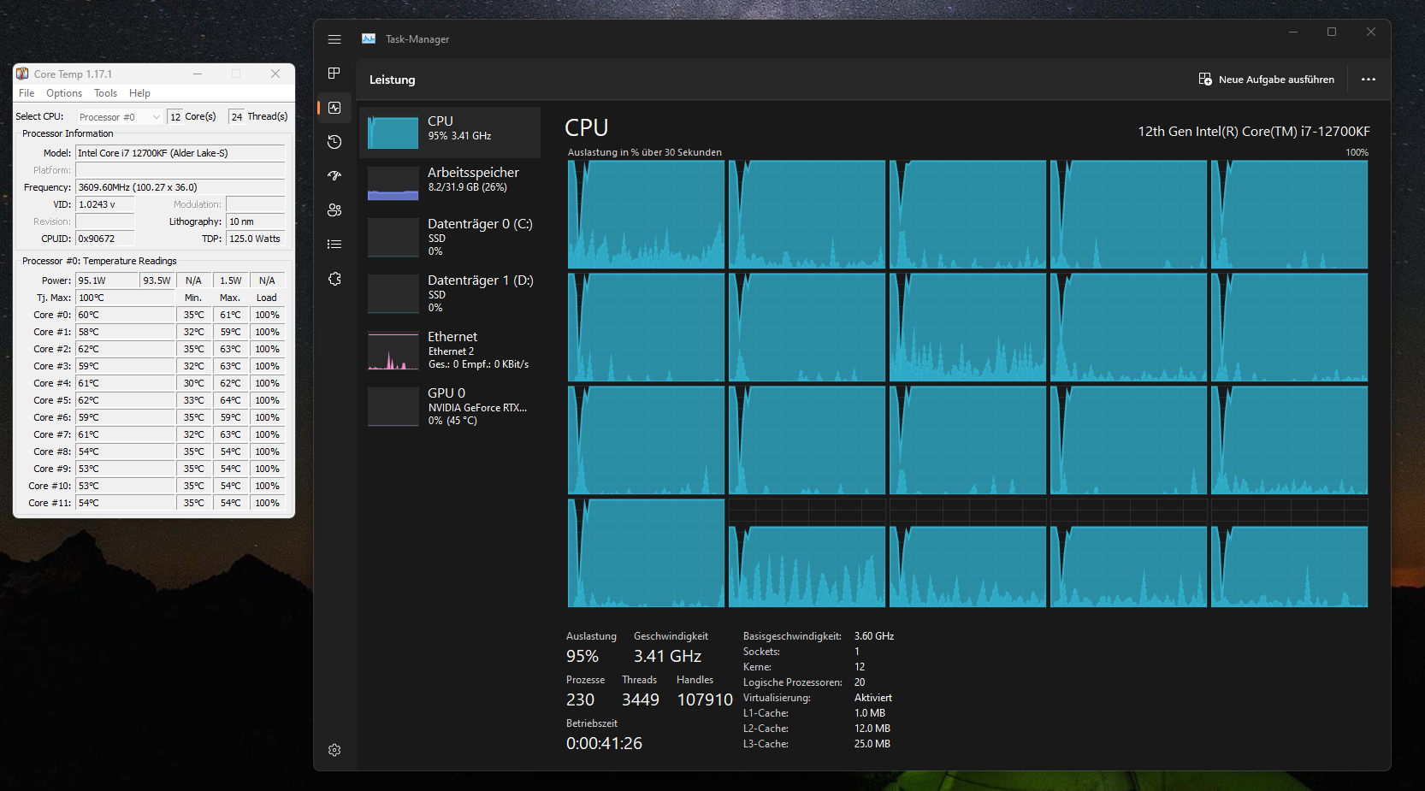
Task: Open the App history page icon
Action: click(334, 142)
